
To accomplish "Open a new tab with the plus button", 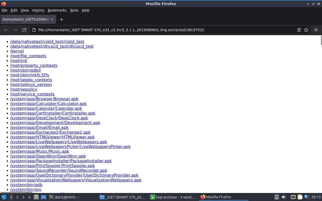I will coord(61,19).
